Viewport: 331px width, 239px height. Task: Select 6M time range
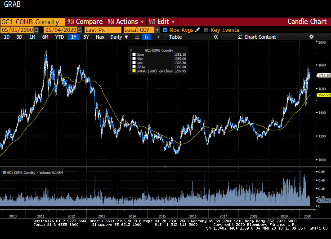point(45,37)
